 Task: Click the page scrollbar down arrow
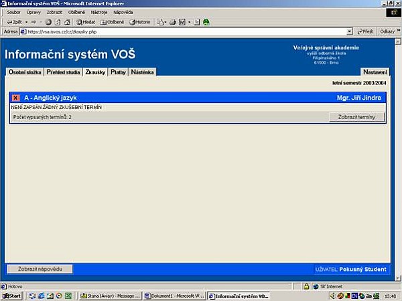point(398,278)
